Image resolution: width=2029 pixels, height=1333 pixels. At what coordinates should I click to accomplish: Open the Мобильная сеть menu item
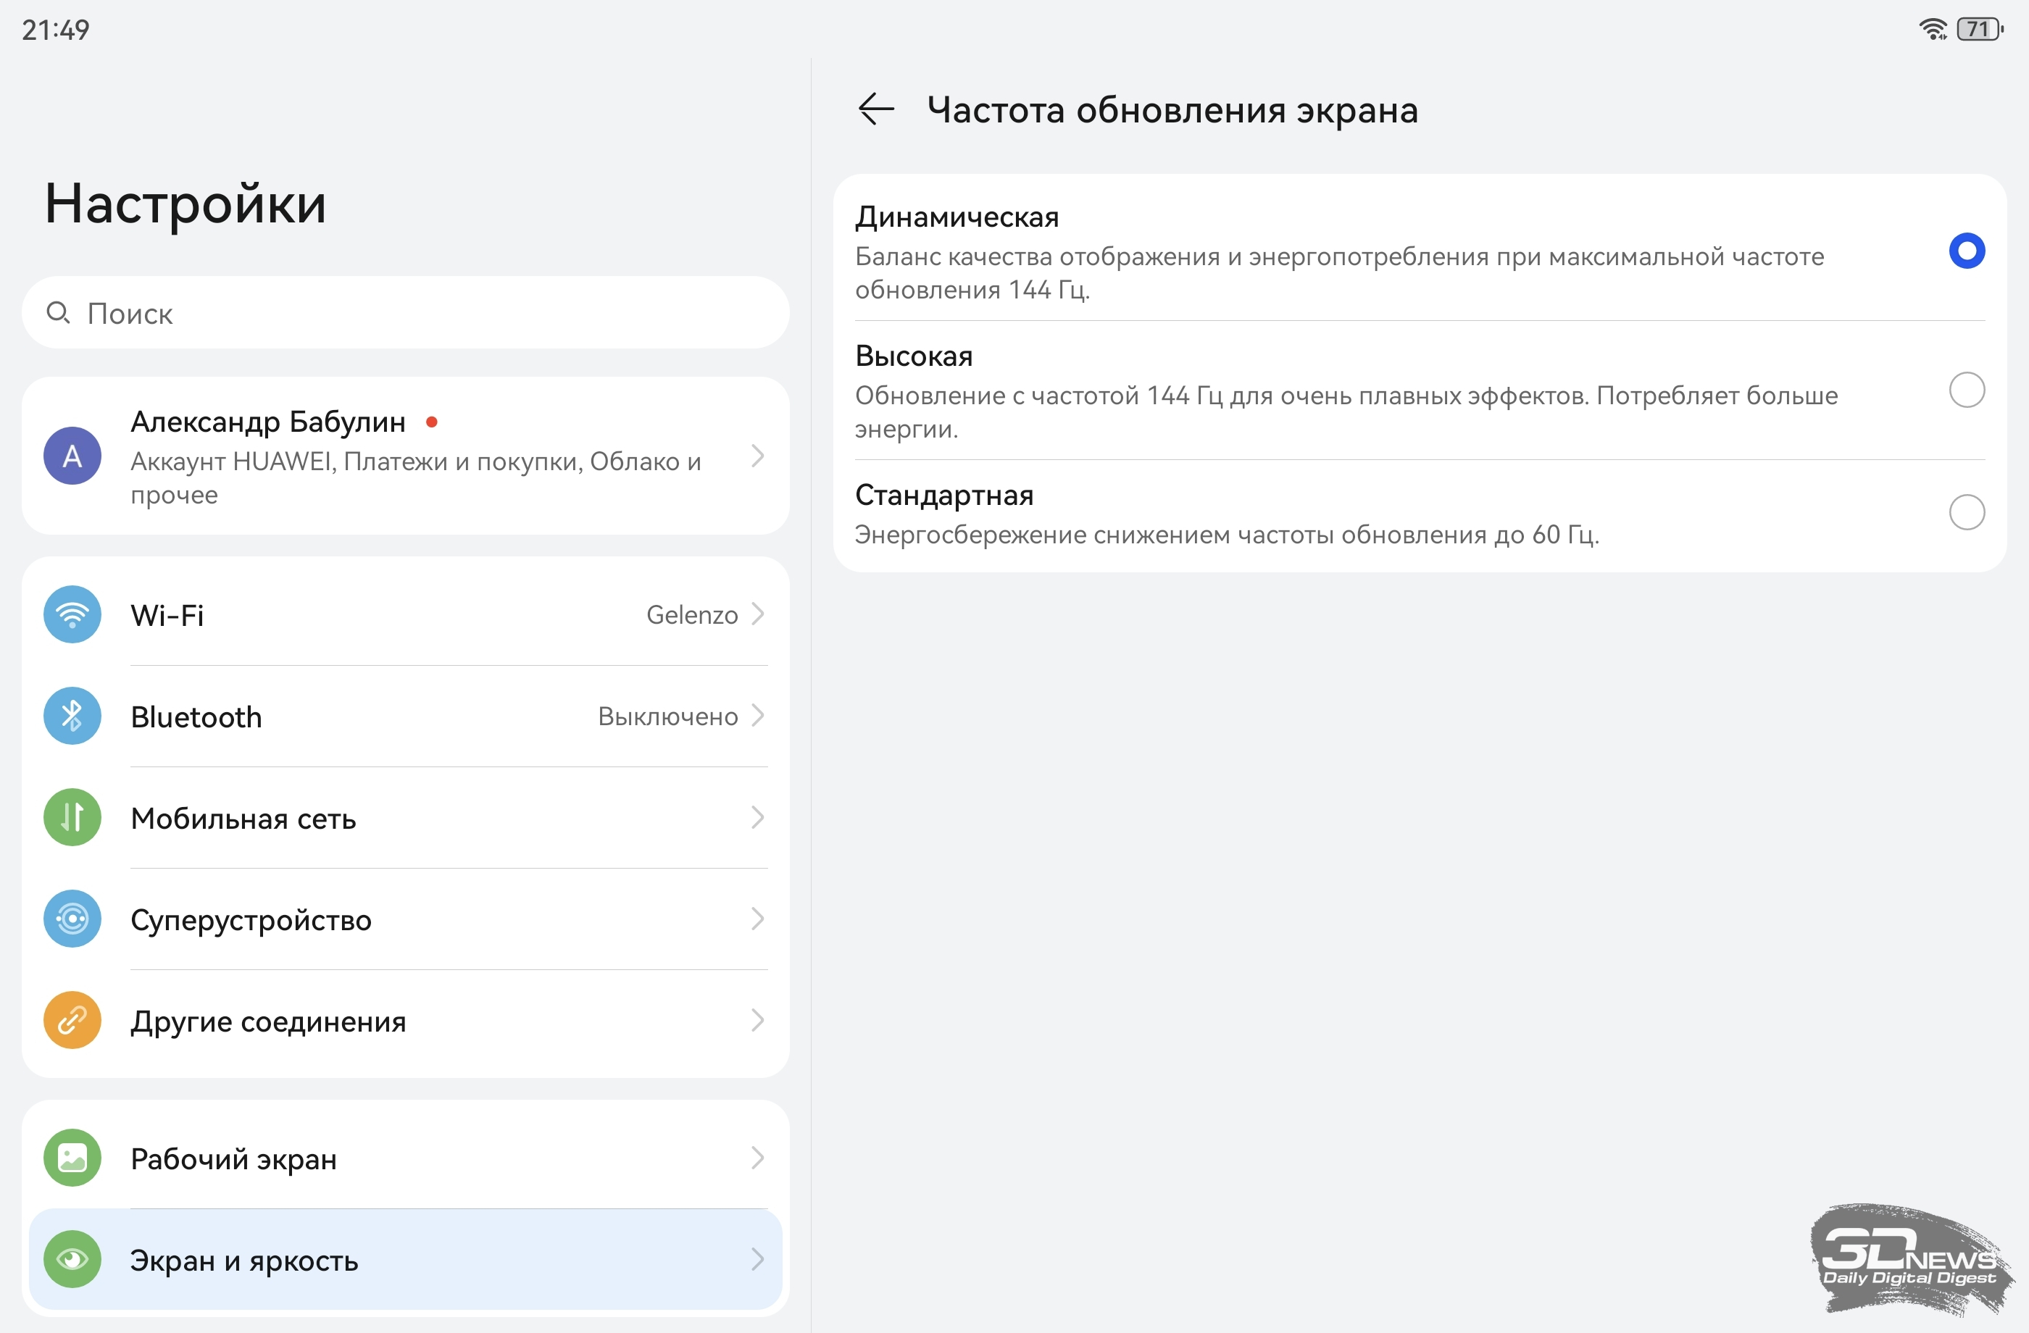(x=243, y=818)
